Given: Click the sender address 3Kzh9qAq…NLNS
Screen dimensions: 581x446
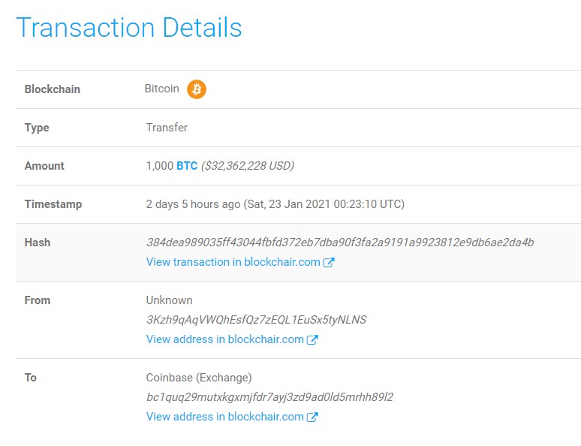Looking at the screenshot, I should pyautogui.click(x=257, y=320).
